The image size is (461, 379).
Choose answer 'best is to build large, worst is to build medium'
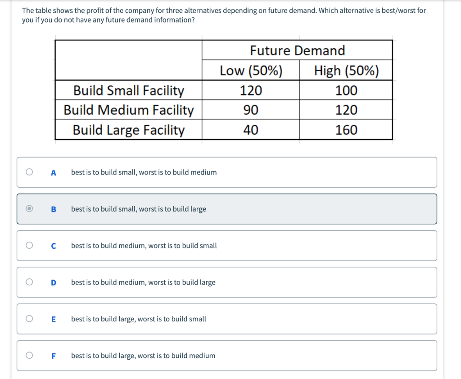click(x=142, y=355)
